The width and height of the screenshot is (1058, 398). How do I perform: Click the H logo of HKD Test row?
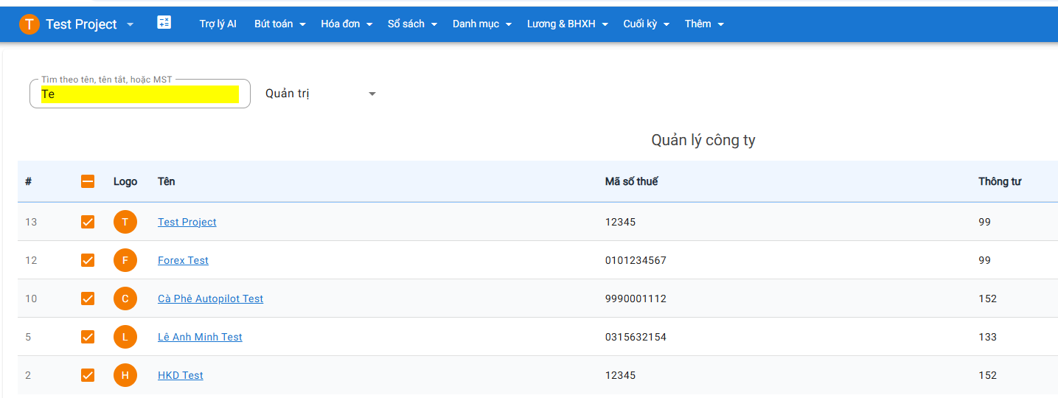click(125, 375)
